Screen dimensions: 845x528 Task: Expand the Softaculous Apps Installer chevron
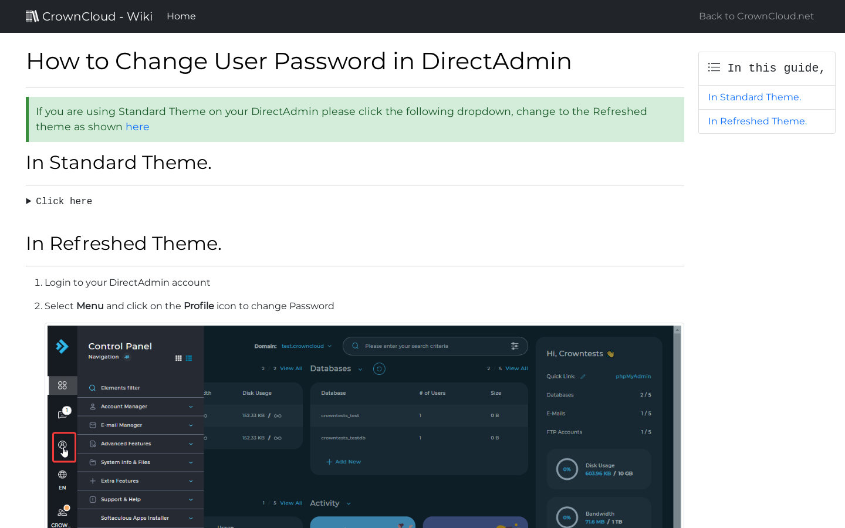click(191, 518)
